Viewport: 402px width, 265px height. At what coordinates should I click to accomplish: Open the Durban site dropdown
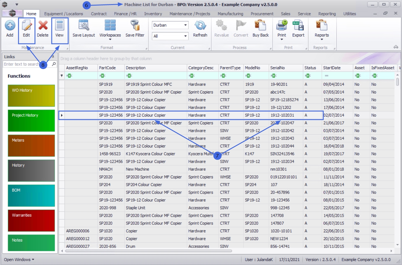(x=185, y=25)
